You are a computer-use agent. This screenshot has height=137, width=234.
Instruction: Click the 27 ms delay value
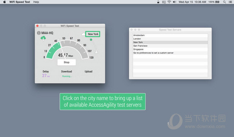pos(46,76)
